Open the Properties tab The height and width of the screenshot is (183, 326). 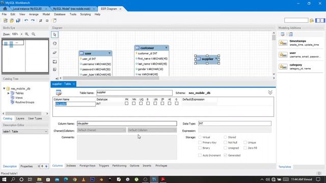coord(26,166)
